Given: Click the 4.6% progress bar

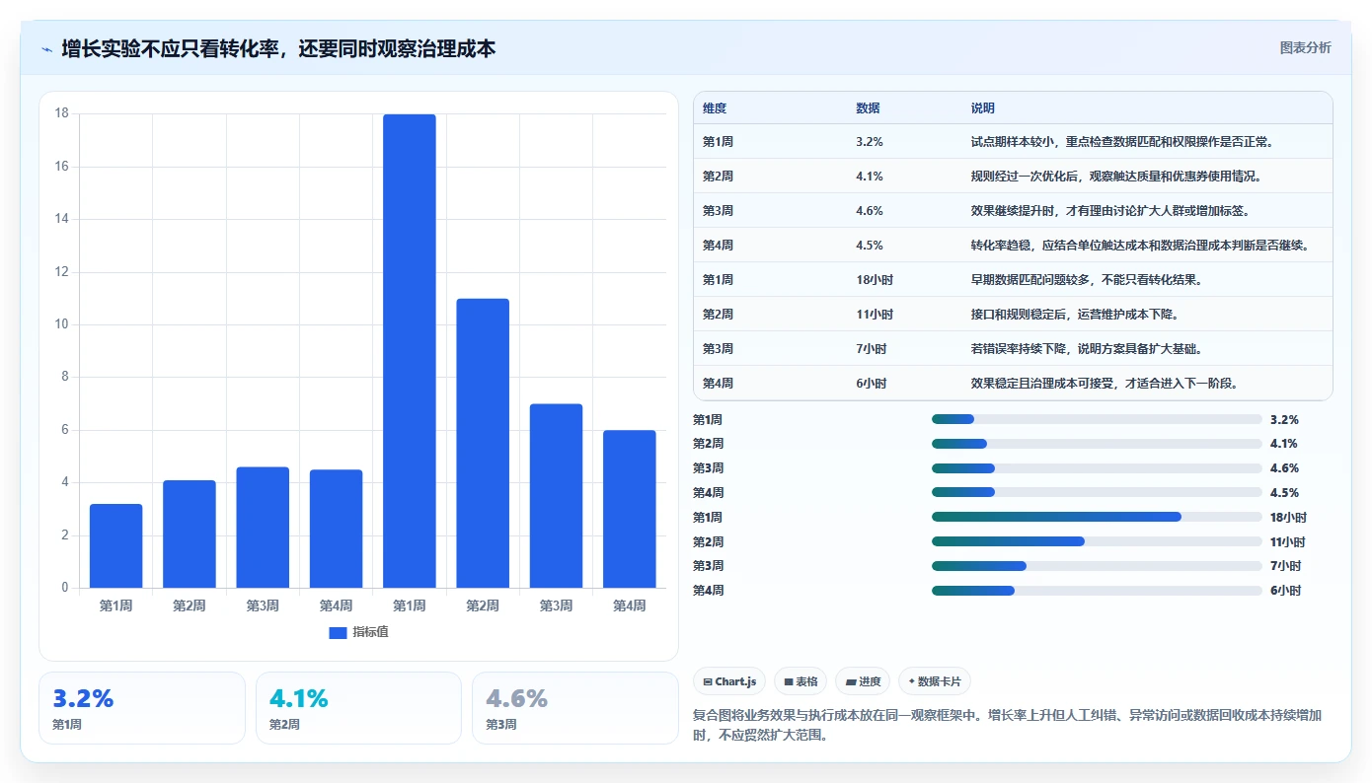Looking at the screenshot, I should (1097, 468).
